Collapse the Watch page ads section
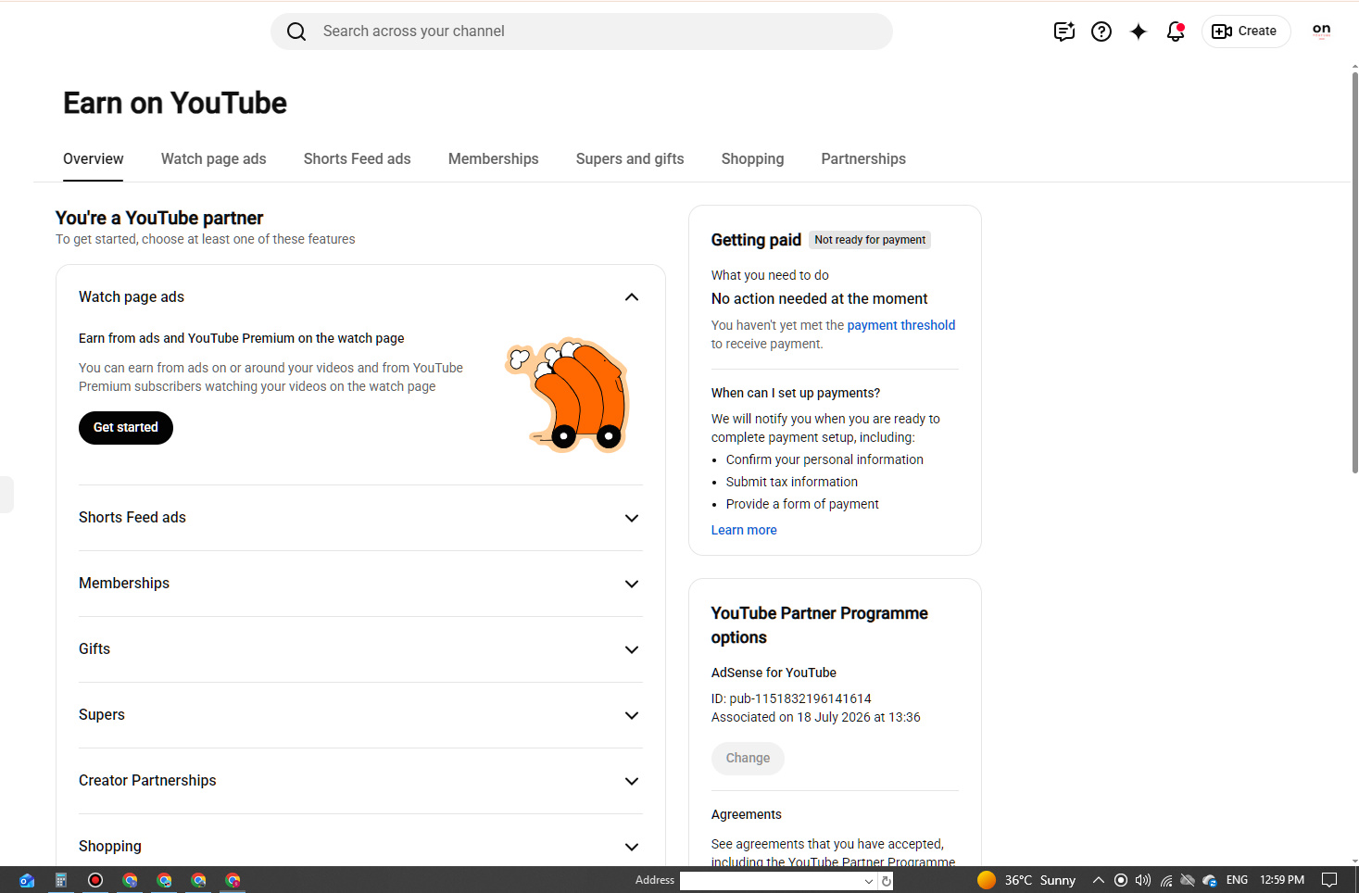 (632, 297)
